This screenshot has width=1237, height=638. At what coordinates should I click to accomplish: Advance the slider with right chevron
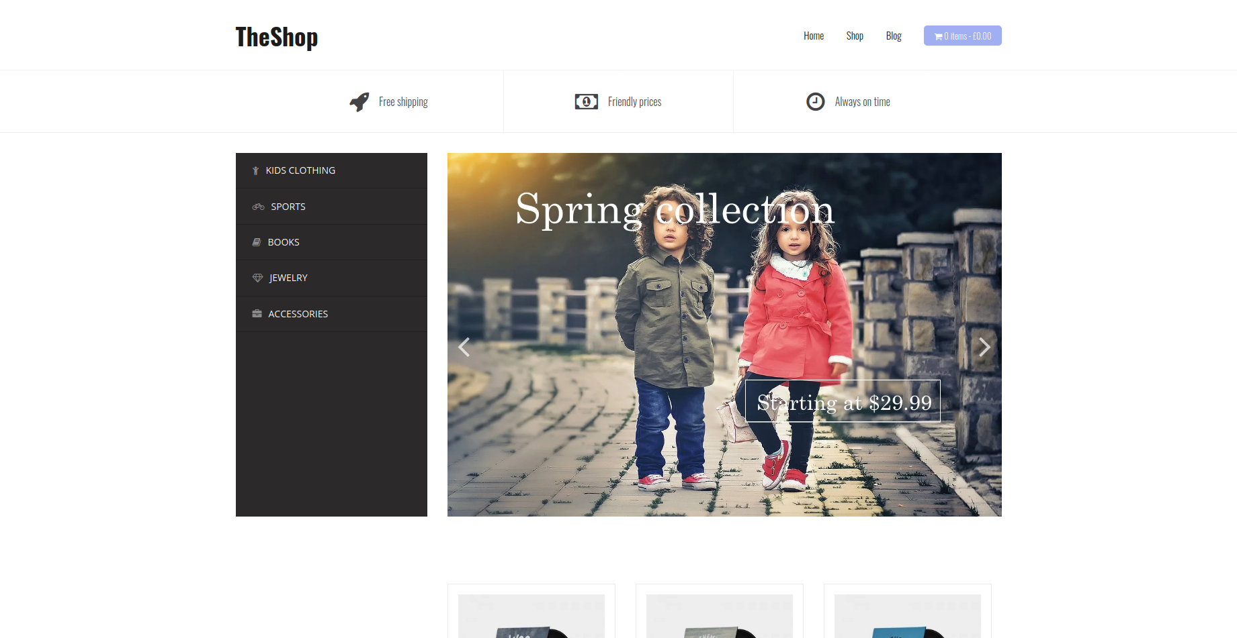pyautogui.click(x=984, y=347)
